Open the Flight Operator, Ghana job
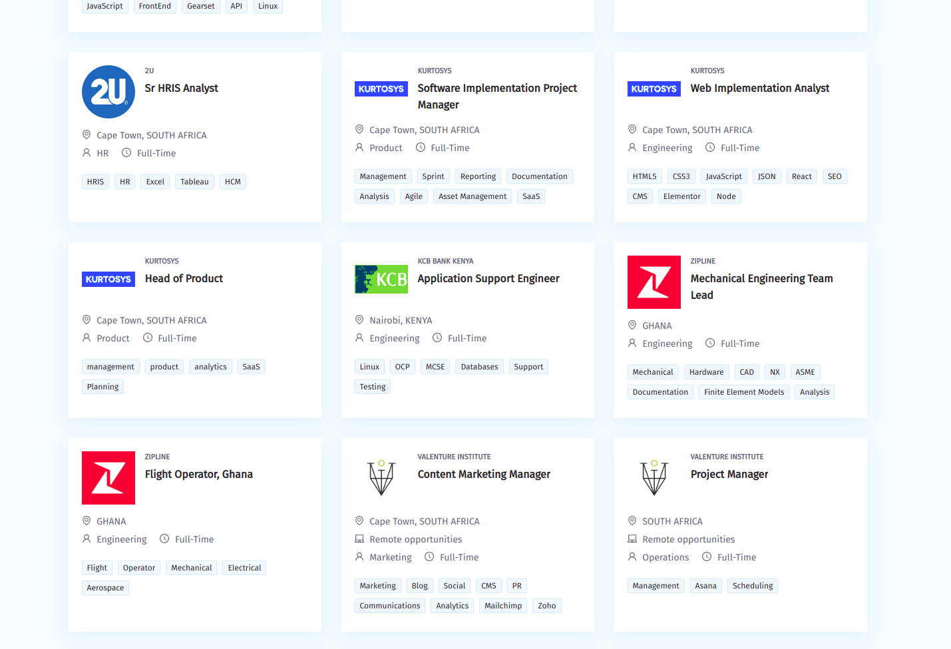The height and width of the screenshot is (649, 951). coord(199,474)
